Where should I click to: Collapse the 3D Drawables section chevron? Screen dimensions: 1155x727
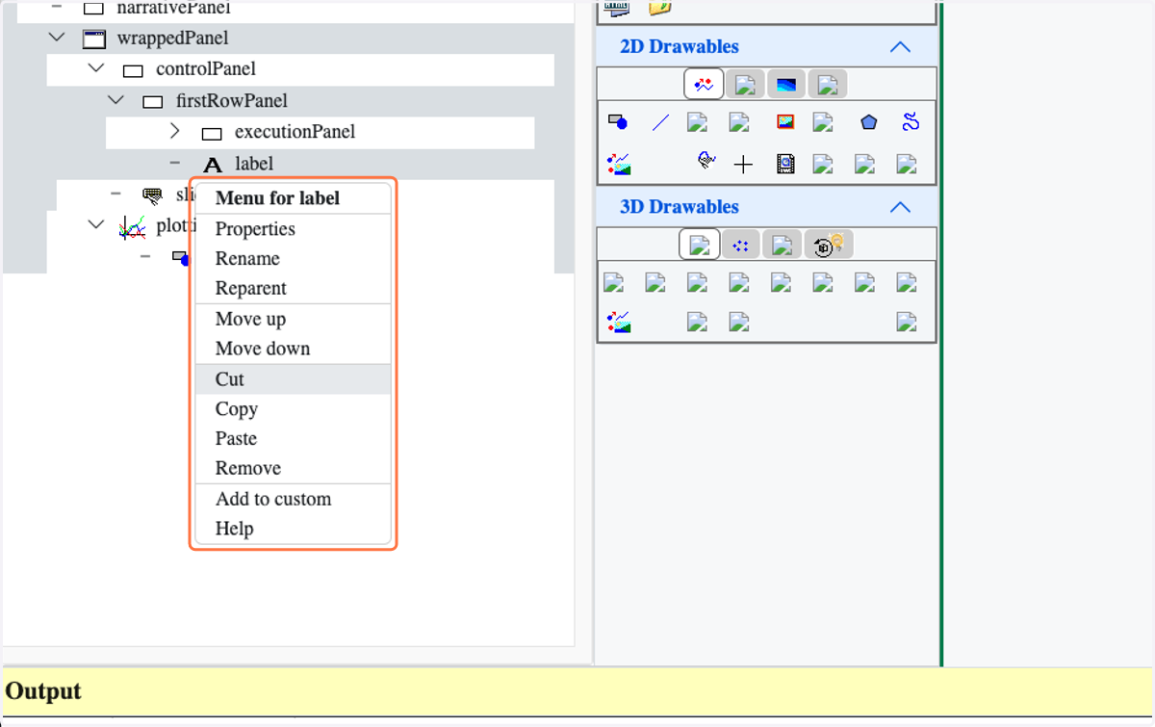(x=900, y=207)
